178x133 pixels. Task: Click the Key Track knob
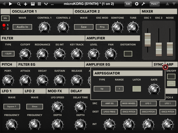[x=77, y=54]
